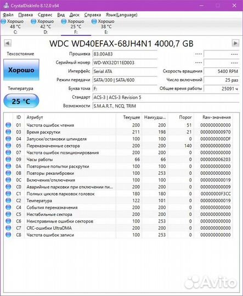Screen dimensions: 243x296
Task: Go to previous disk with left arrow
Action: coord(8,43)
